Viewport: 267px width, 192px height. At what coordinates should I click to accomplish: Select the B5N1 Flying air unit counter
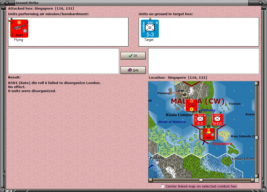point(19,29)
